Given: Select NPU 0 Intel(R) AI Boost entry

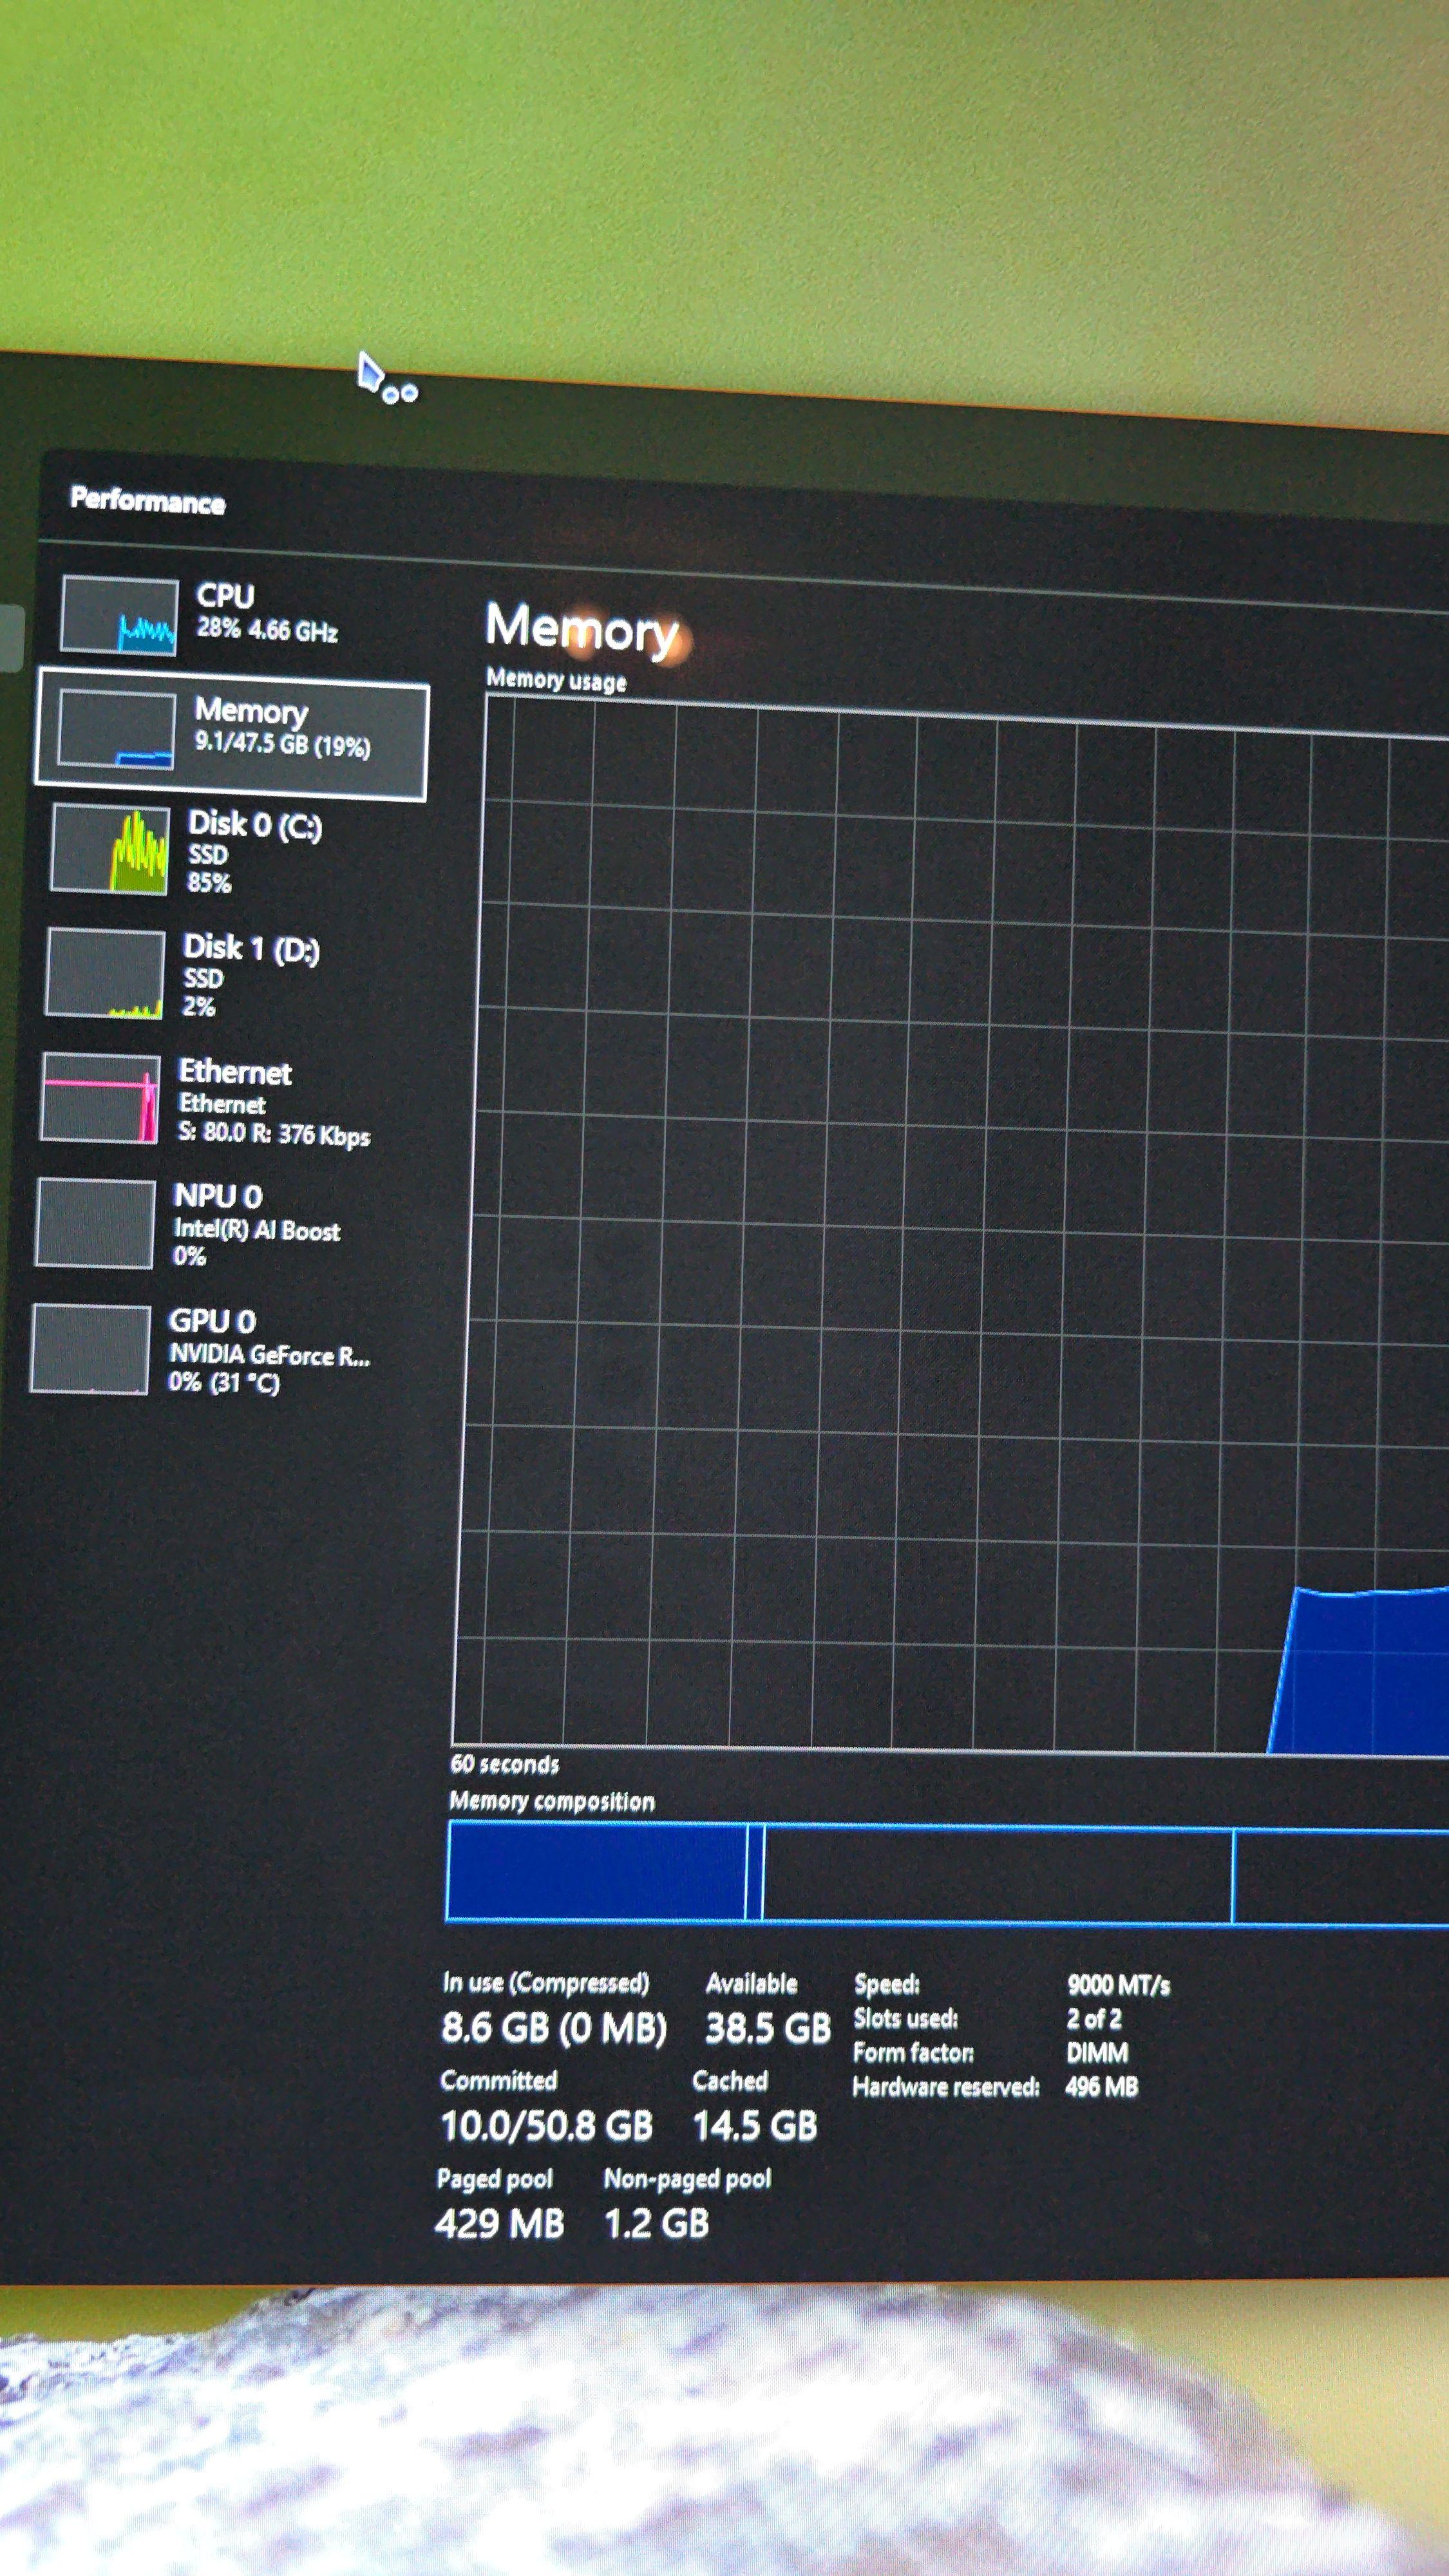Looking at the screenshot, I should coord(256,1224).
